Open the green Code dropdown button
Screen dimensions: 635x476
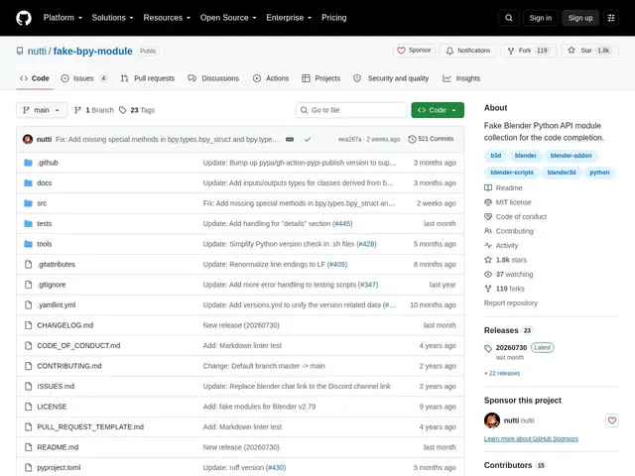point(438,110)
